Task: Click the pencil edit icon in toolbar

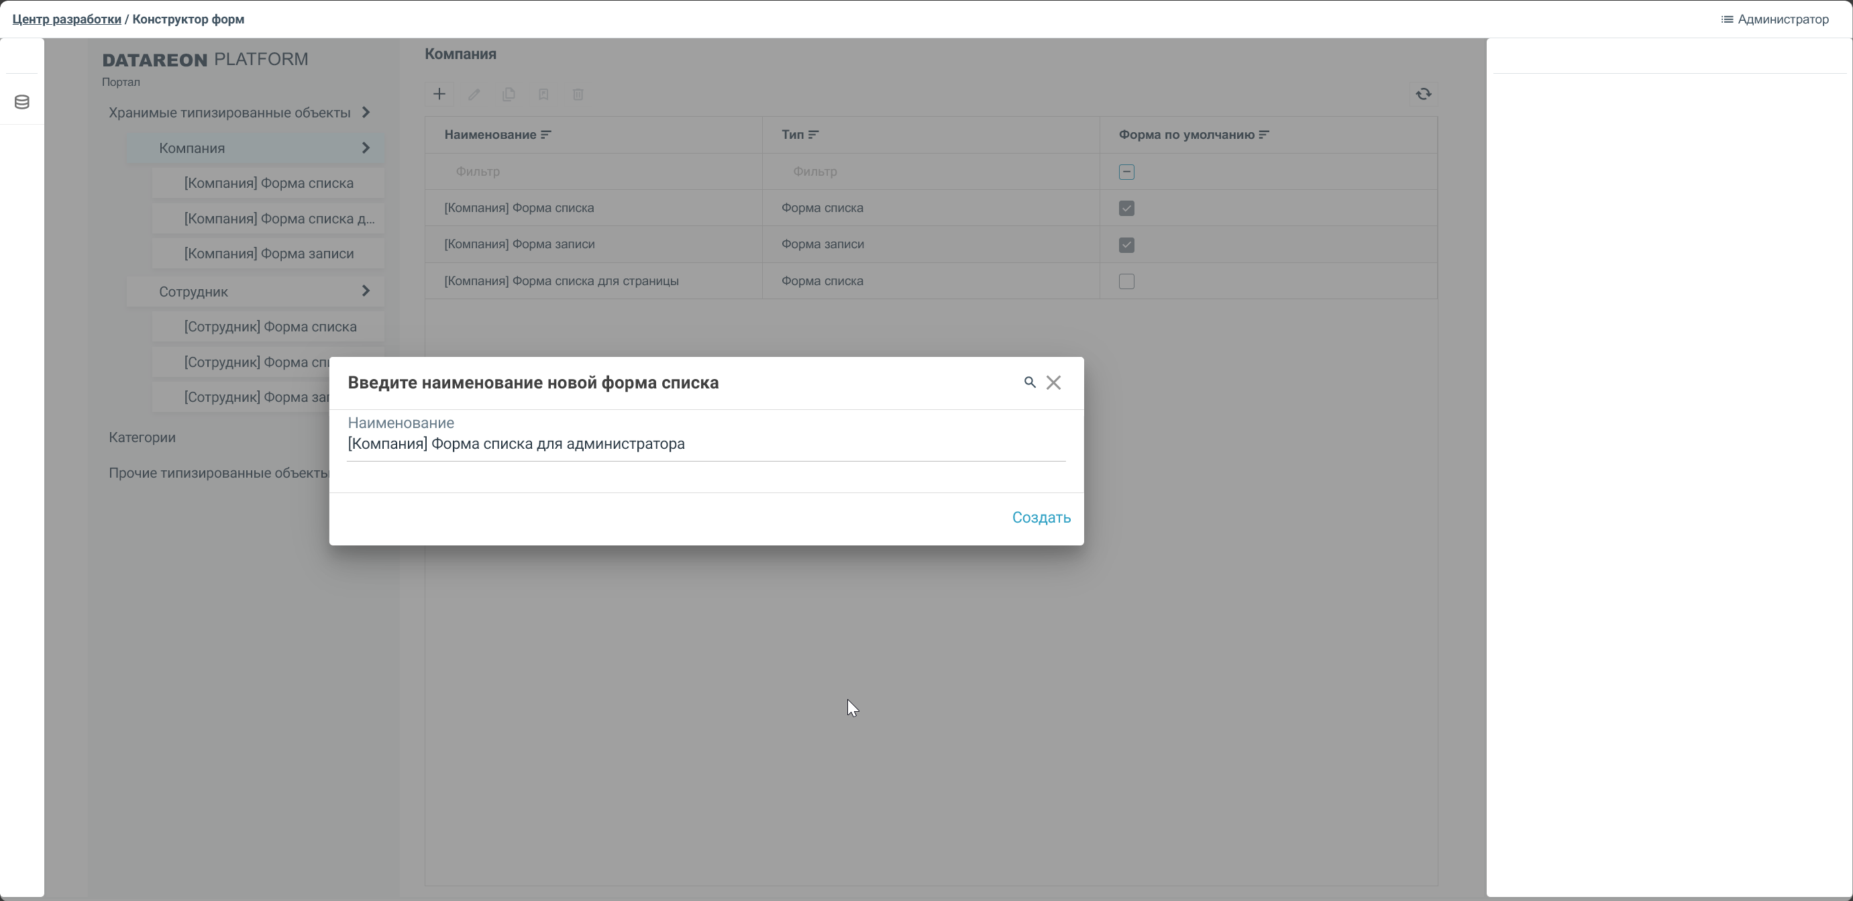Action: [474, 94]
